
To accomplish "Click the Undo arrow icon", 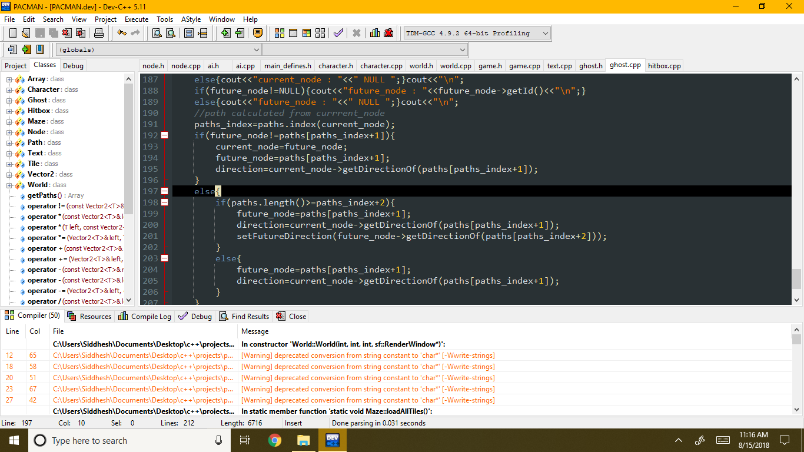I will (122, 33).
